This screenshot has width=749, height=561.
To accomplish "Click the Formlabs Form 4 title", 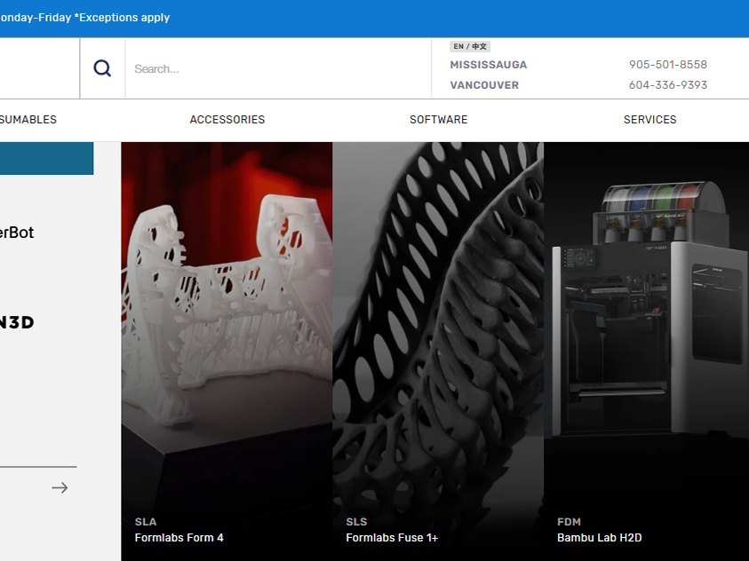I will (x=179, y=538).
